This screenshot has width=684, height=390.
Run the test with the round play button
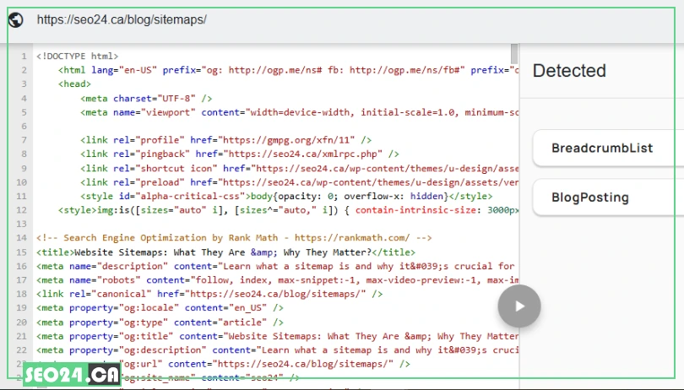pyautogui.click(x=519, y=306)
